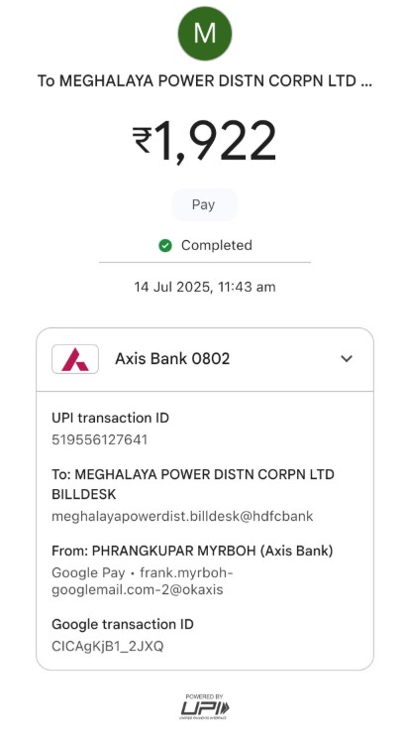The image size is (405, 745).
Task: Click the green M avatar icon
Action: [x=204, y=34]
